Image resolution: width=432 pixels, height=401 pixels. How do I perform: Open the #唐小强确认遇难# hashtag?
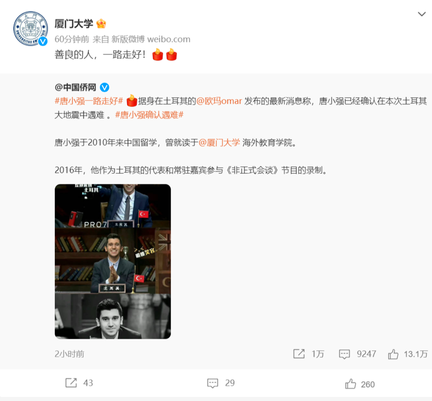point(149,115)
